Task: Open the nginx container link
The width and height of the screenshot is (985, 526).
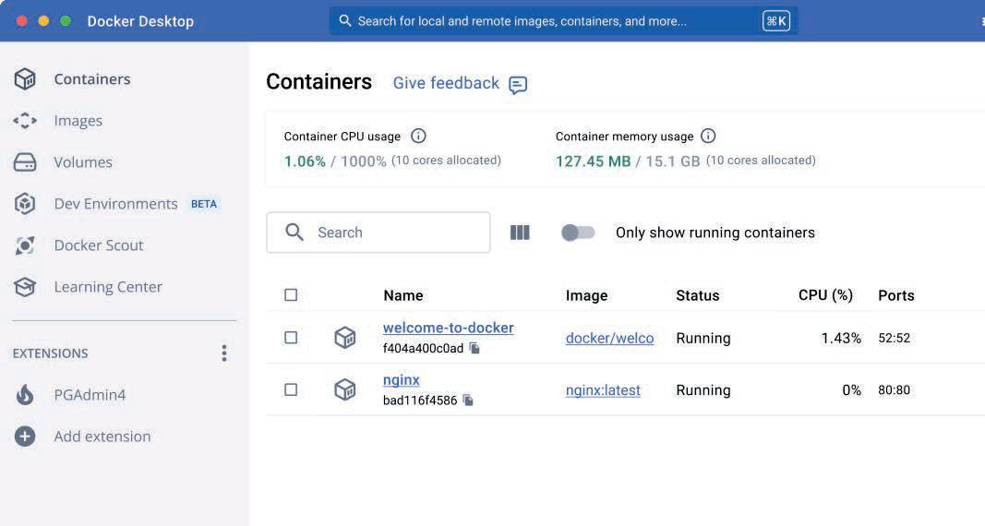Action: [402, 380]
